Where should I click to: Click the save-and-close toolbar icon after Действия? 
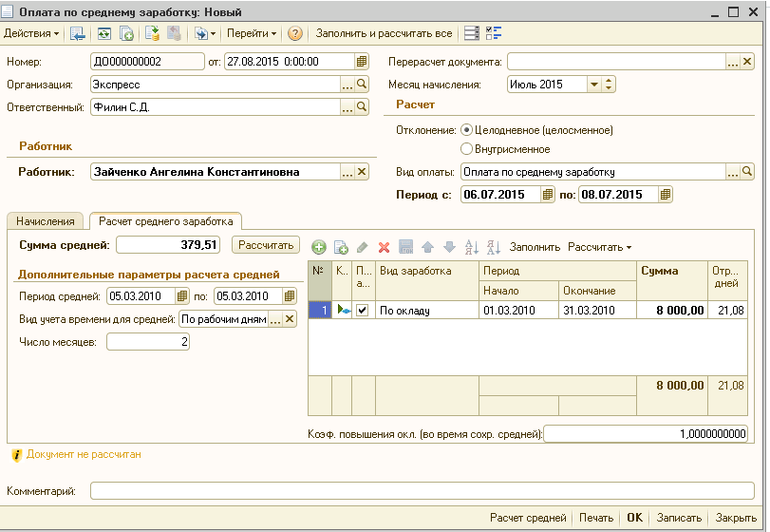(78, 33)
